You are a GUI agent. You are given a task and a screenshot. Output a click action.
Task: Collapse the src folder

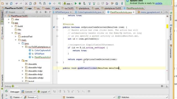[12, 33]
